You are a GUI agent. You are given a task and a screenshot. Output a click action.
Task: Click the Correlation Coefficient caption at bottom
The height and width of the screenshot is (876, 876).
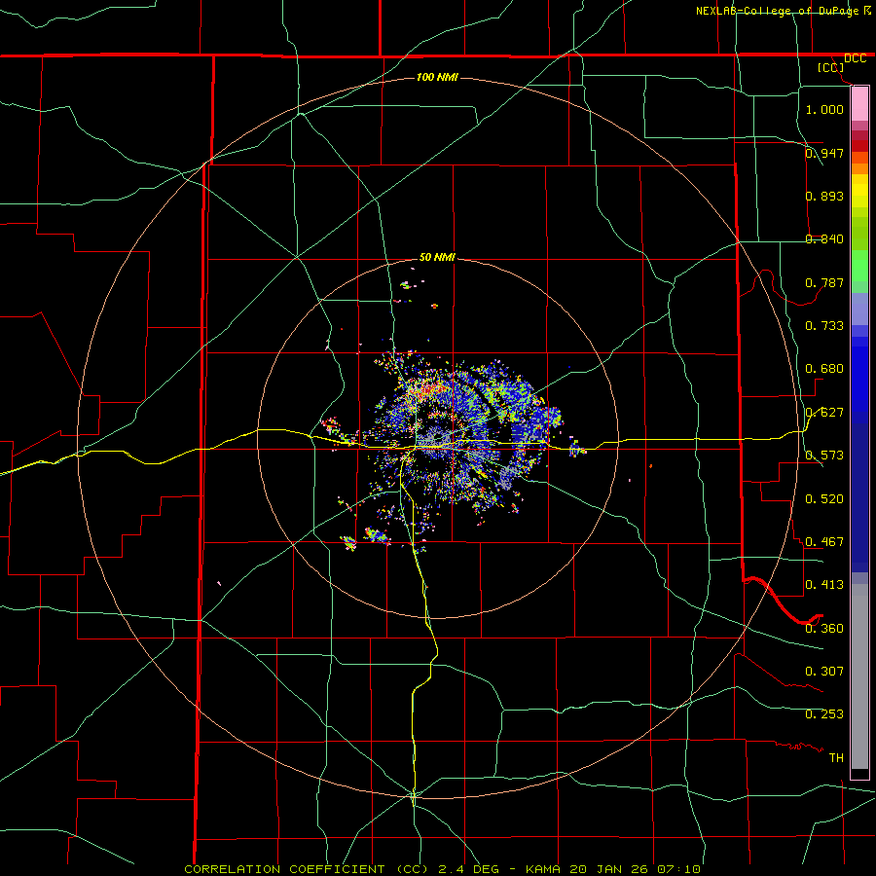tap(442, 869)
